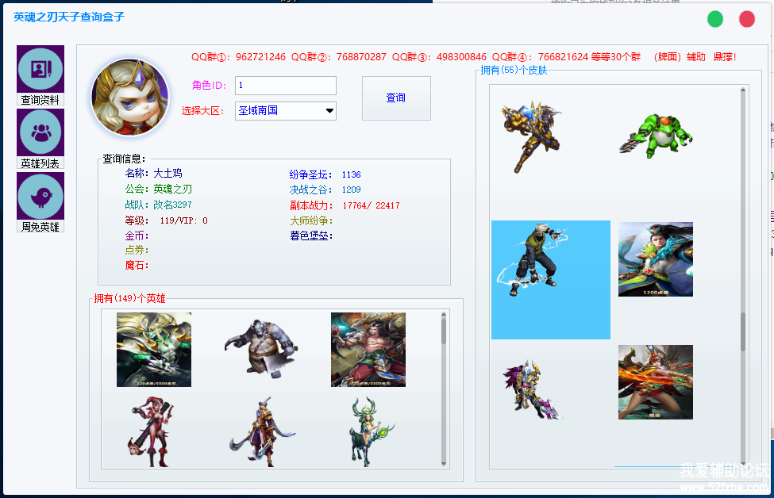
Task: Select the grey butcher ogre hero
Action: [x=261, y=349]
